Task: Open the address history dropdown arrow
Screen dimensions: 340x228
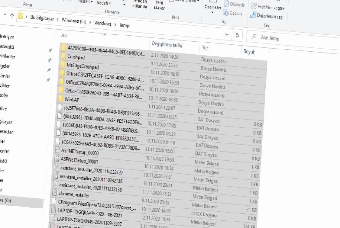Action: [227, 34]
